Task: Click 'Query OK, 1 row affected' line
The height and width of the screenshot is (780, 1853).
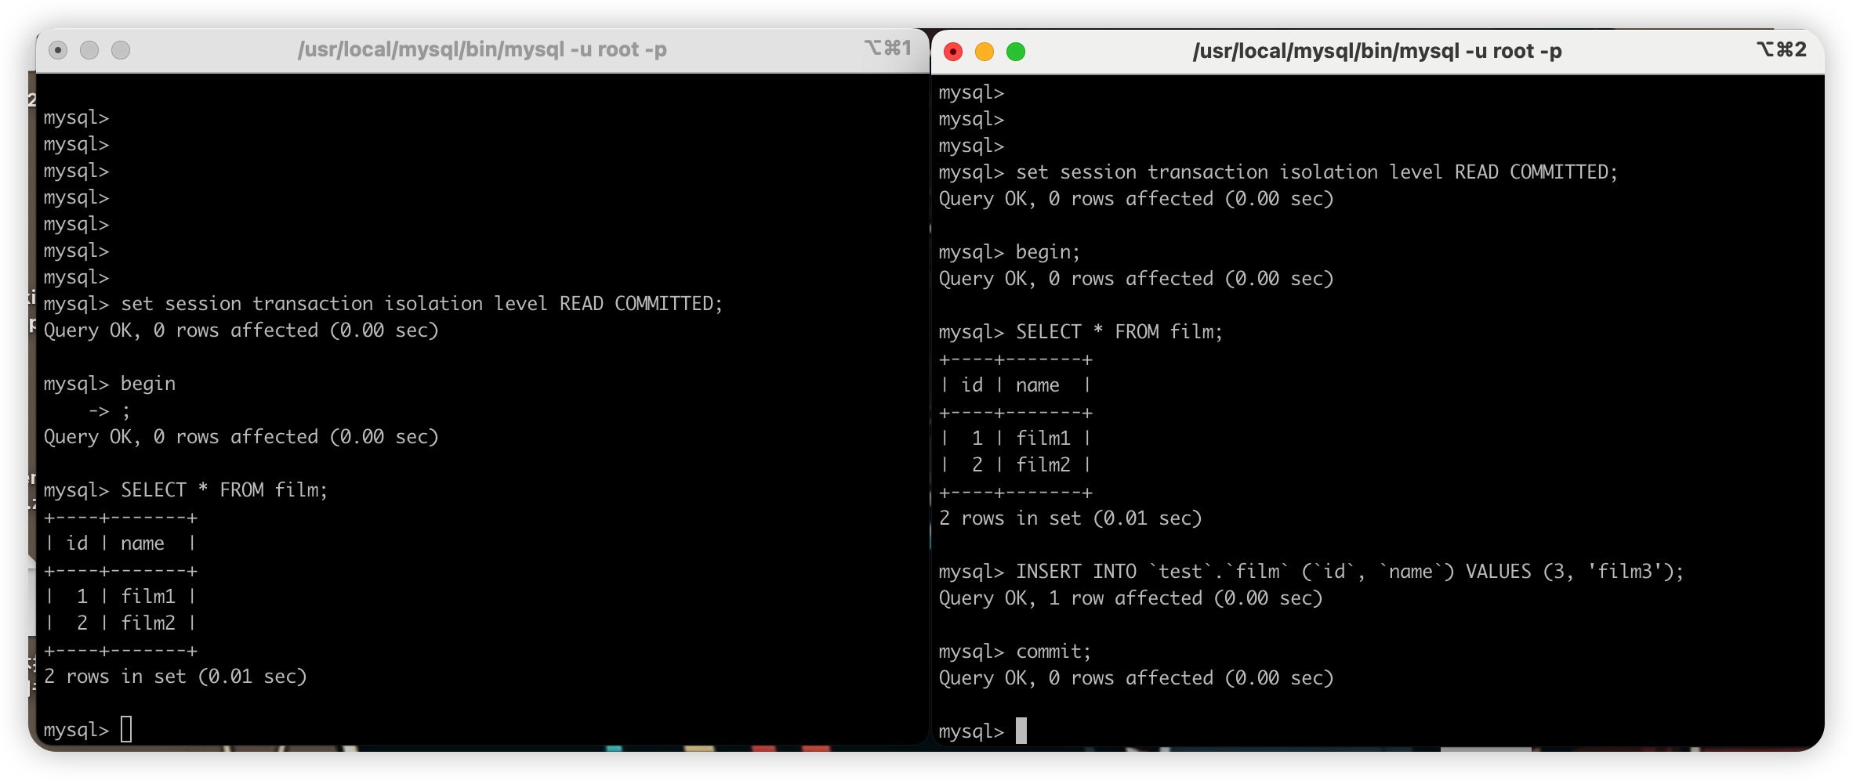Action: (x=1131, y=598)
